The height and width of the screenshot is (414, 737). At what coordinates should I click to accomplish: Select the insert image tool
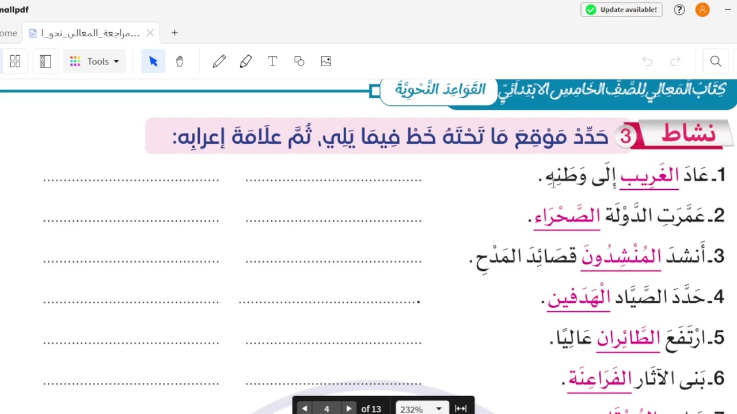tap(326, 61)
